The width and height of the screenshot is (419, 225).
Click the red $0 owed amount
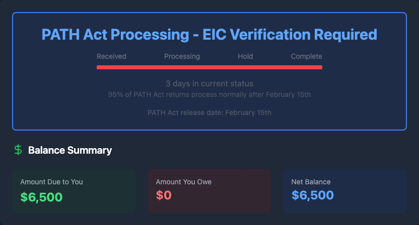(164, 196)
